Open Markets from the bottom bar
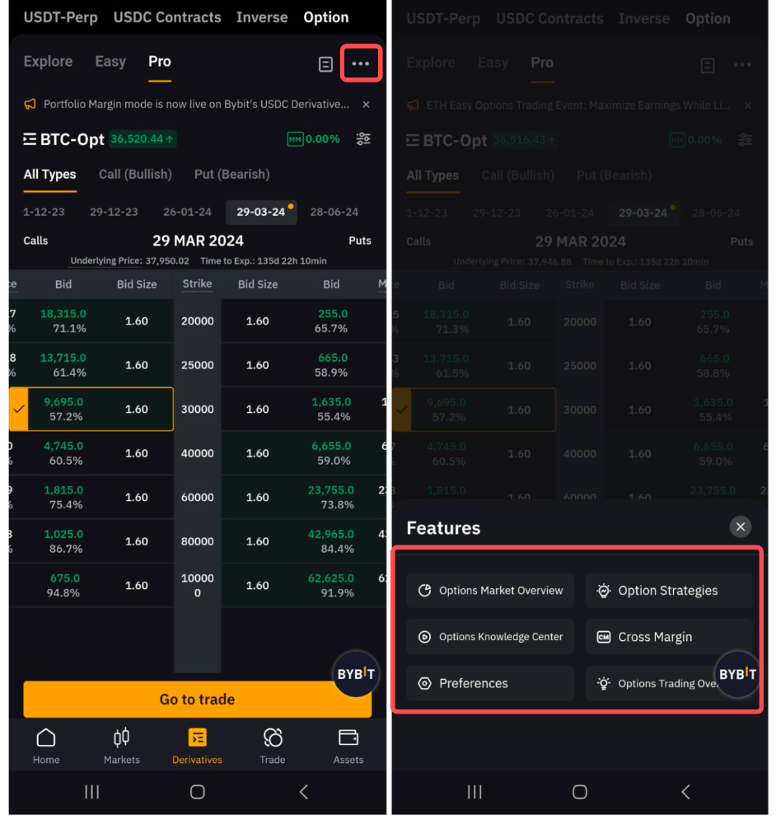Screen dimensions: 776x819 click(x=121, y=744)
